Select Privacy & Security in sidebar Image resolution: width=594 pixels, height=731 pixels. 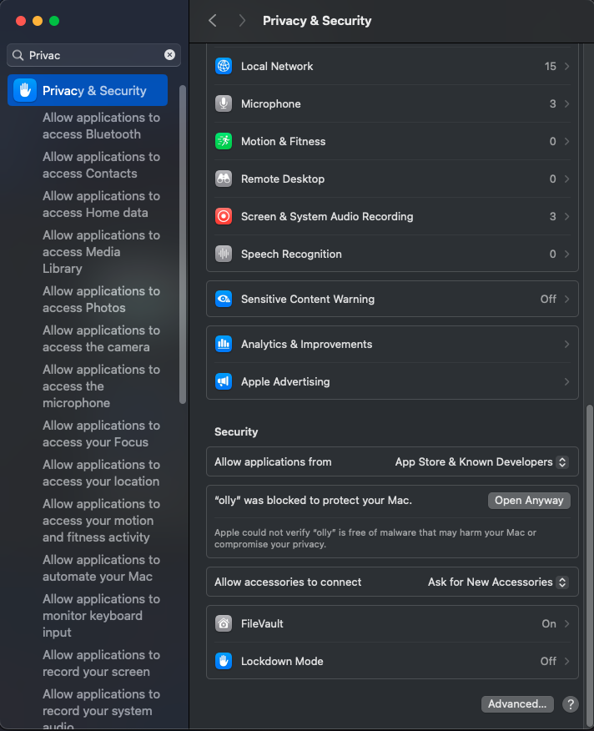(88, 90)
